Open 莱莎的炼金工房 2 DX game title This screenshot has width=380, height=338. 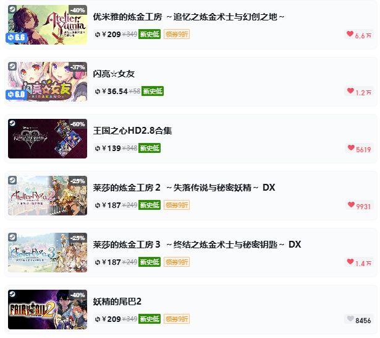(184, 188)
